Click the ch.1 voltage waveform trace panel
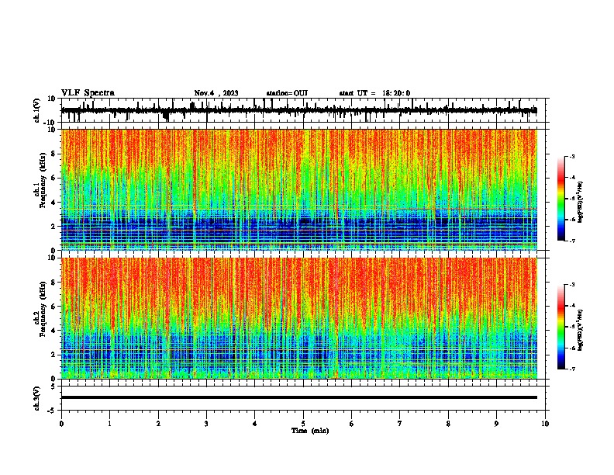Image resolution: width=614 pixels, height=475 pixels. [305, 110]
